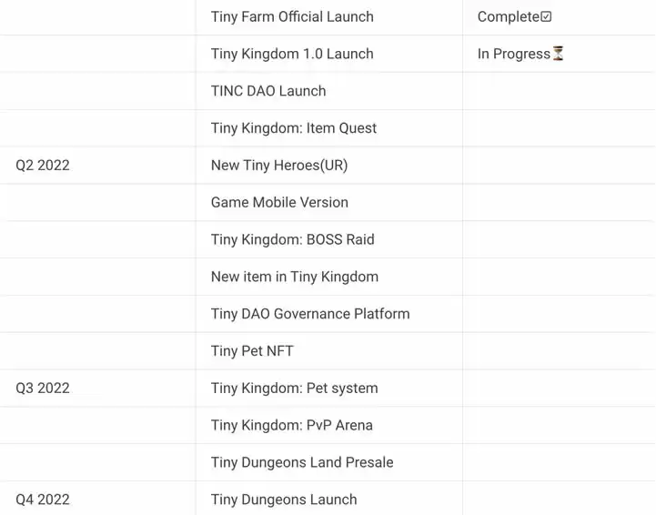Select Tiny DAO Governance Platform cell
The image size is (656, 515).
pyautogui.click(x=310, y=314)
